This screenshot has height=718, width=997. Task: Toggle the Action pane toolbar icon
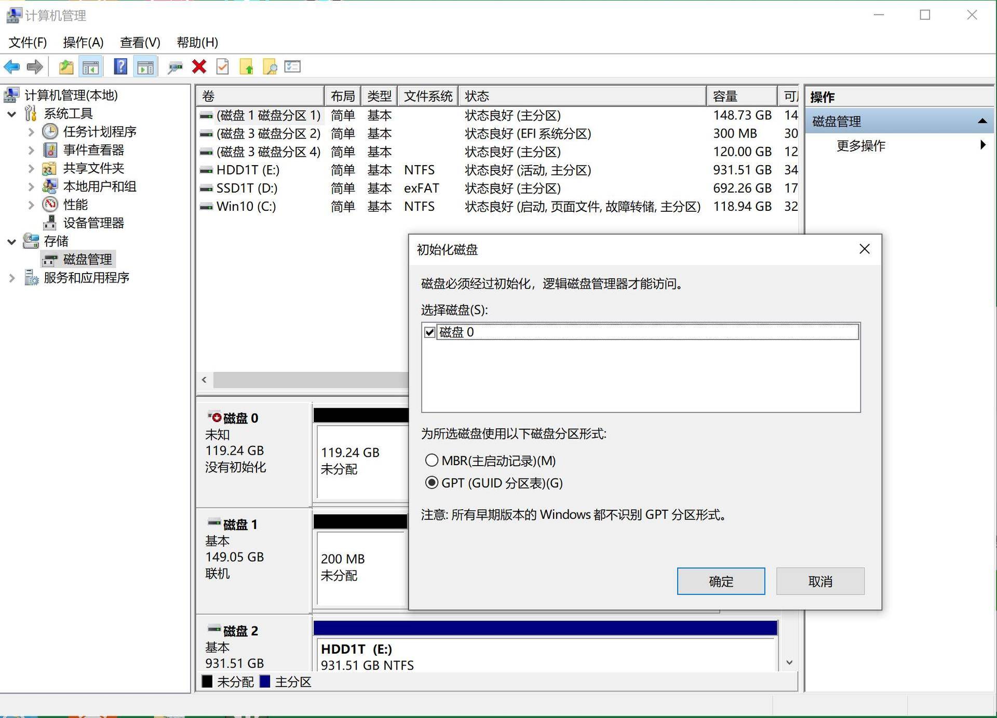click(x=145, y=66)
